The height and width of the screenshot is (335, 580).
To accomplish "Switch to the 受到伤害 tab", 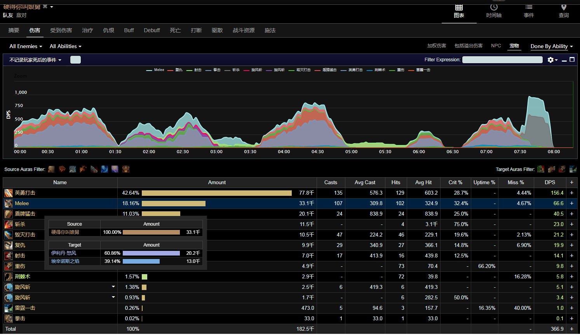I will coord(61,30).
